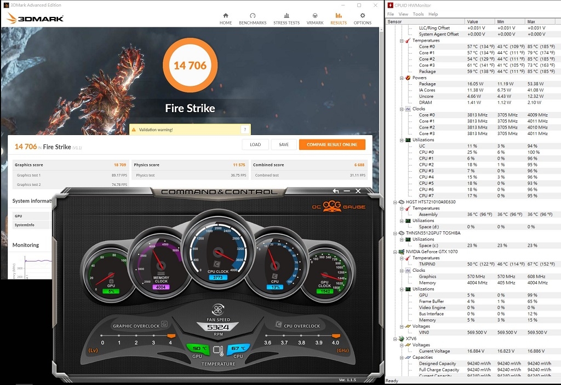Click the thermometer icon between GPU and CPU temperatures
The width and height of the screenshot is (561, 385).
pyautogui.click(x=218, y=351)
